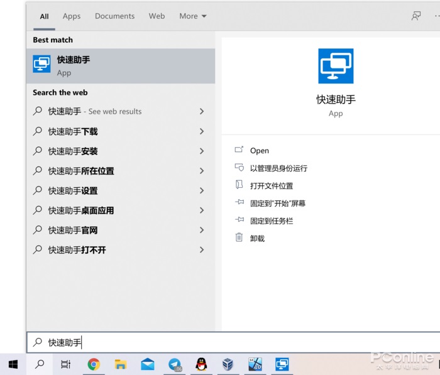Expand arrow next to 快速助手设置

click(x=202, y=190)
